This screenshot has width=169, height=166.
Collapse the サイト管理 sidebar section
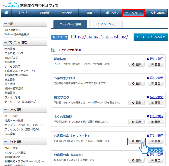click(x=6, y=142)
